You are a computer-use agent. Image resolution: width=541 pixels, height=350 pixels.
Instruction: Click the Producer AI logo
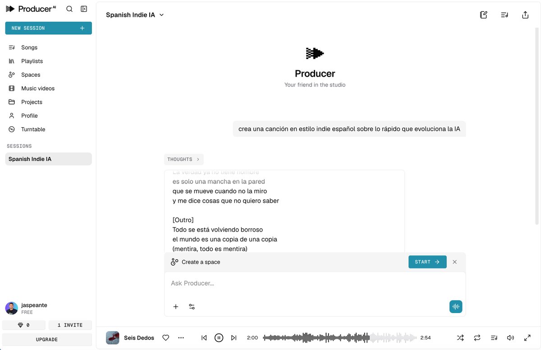tap(31, 9)
